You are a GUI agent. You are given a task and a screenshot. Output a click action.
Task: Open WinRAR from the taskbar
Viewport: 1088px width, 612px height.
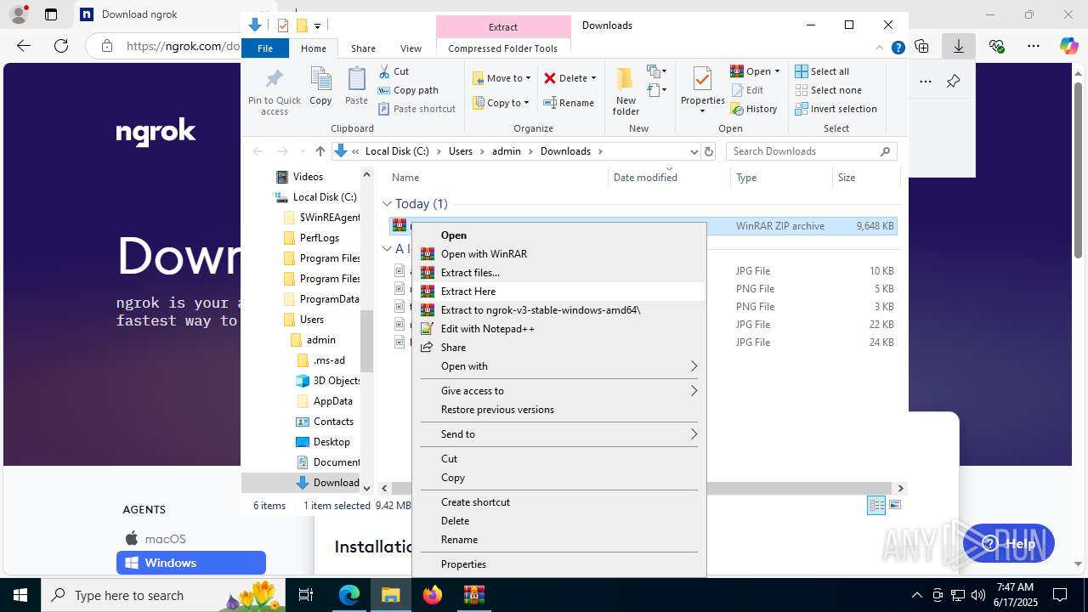point(473,595)
